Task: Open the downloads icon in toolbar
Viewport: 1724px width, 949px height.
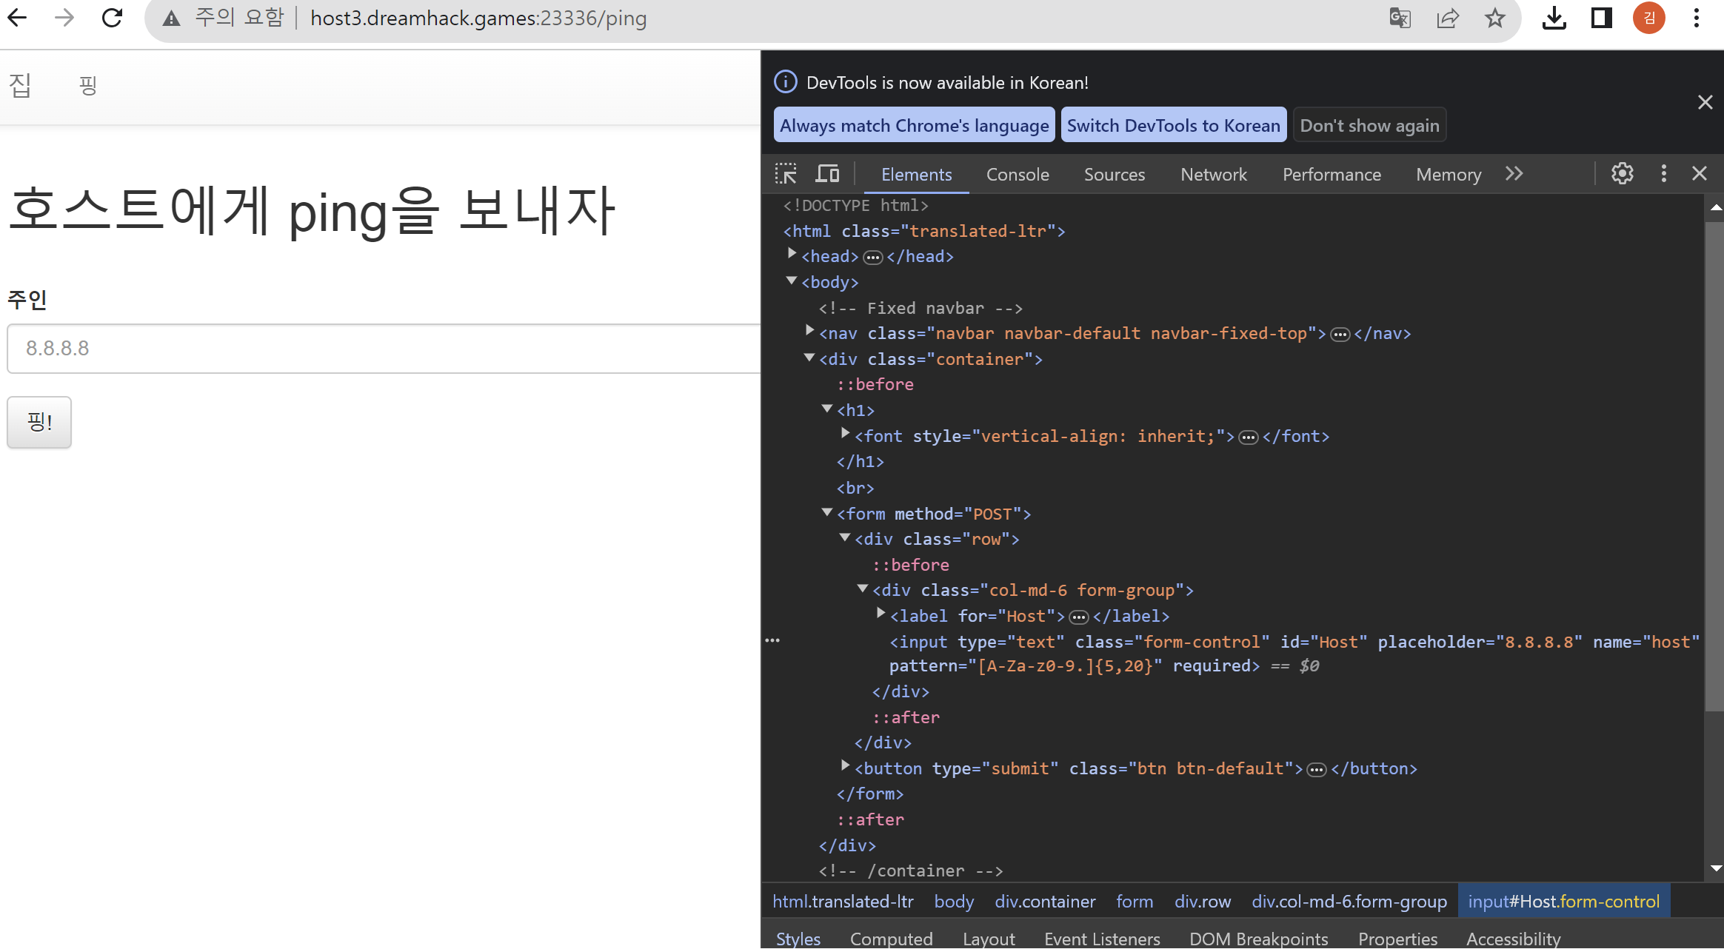Action: [1554, 18]
